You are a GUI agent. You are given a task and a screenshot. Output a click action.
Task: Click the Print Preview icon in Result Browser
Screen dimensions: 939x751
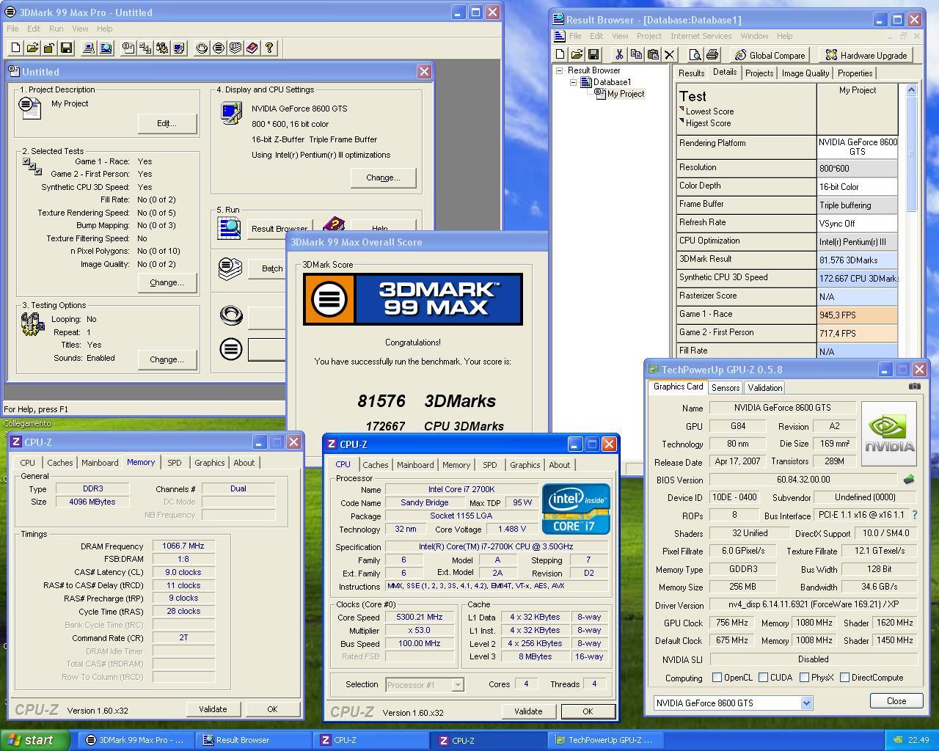[695, 54]
